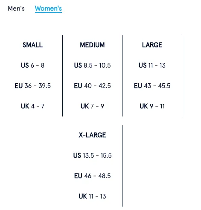The width and height of the screenshot is (201, 210).
Task: Select the EU 36 - 39.5 entry
Action: pos(32,86)
